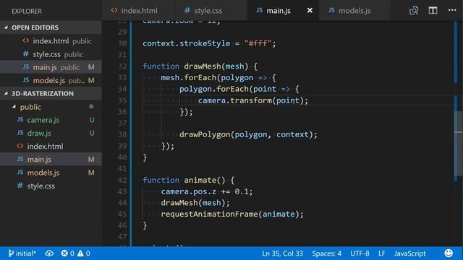This screenshot has width=463, height=260.
Task: Open the Problems panel via the errors count
Action: [x=67, y=253]
